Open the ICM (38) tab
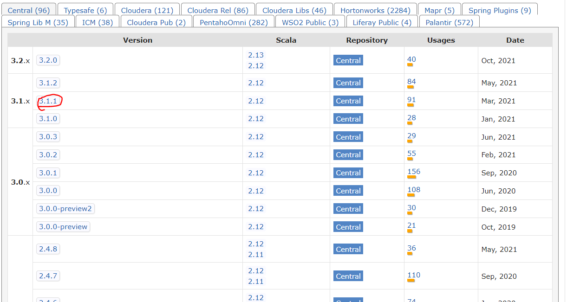Viewport: 567px width, 302px height. coord(97,22)
